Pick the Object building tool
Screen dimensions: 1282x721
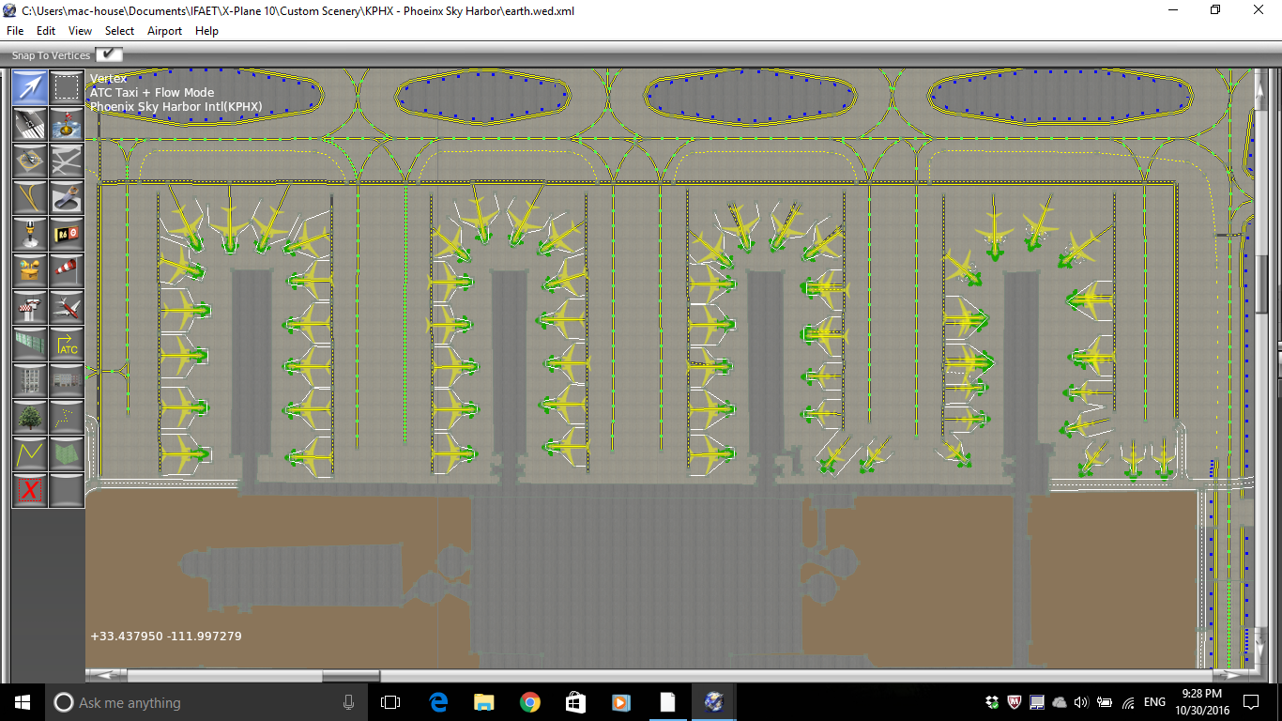30,380
